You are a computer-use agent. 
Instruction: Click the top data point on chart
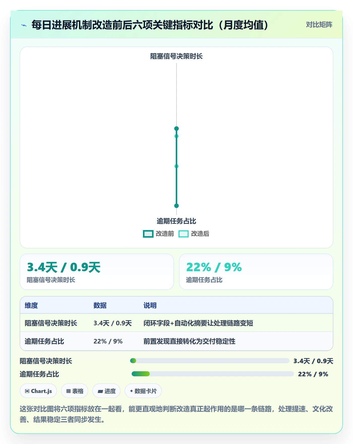tap(177, 129)
